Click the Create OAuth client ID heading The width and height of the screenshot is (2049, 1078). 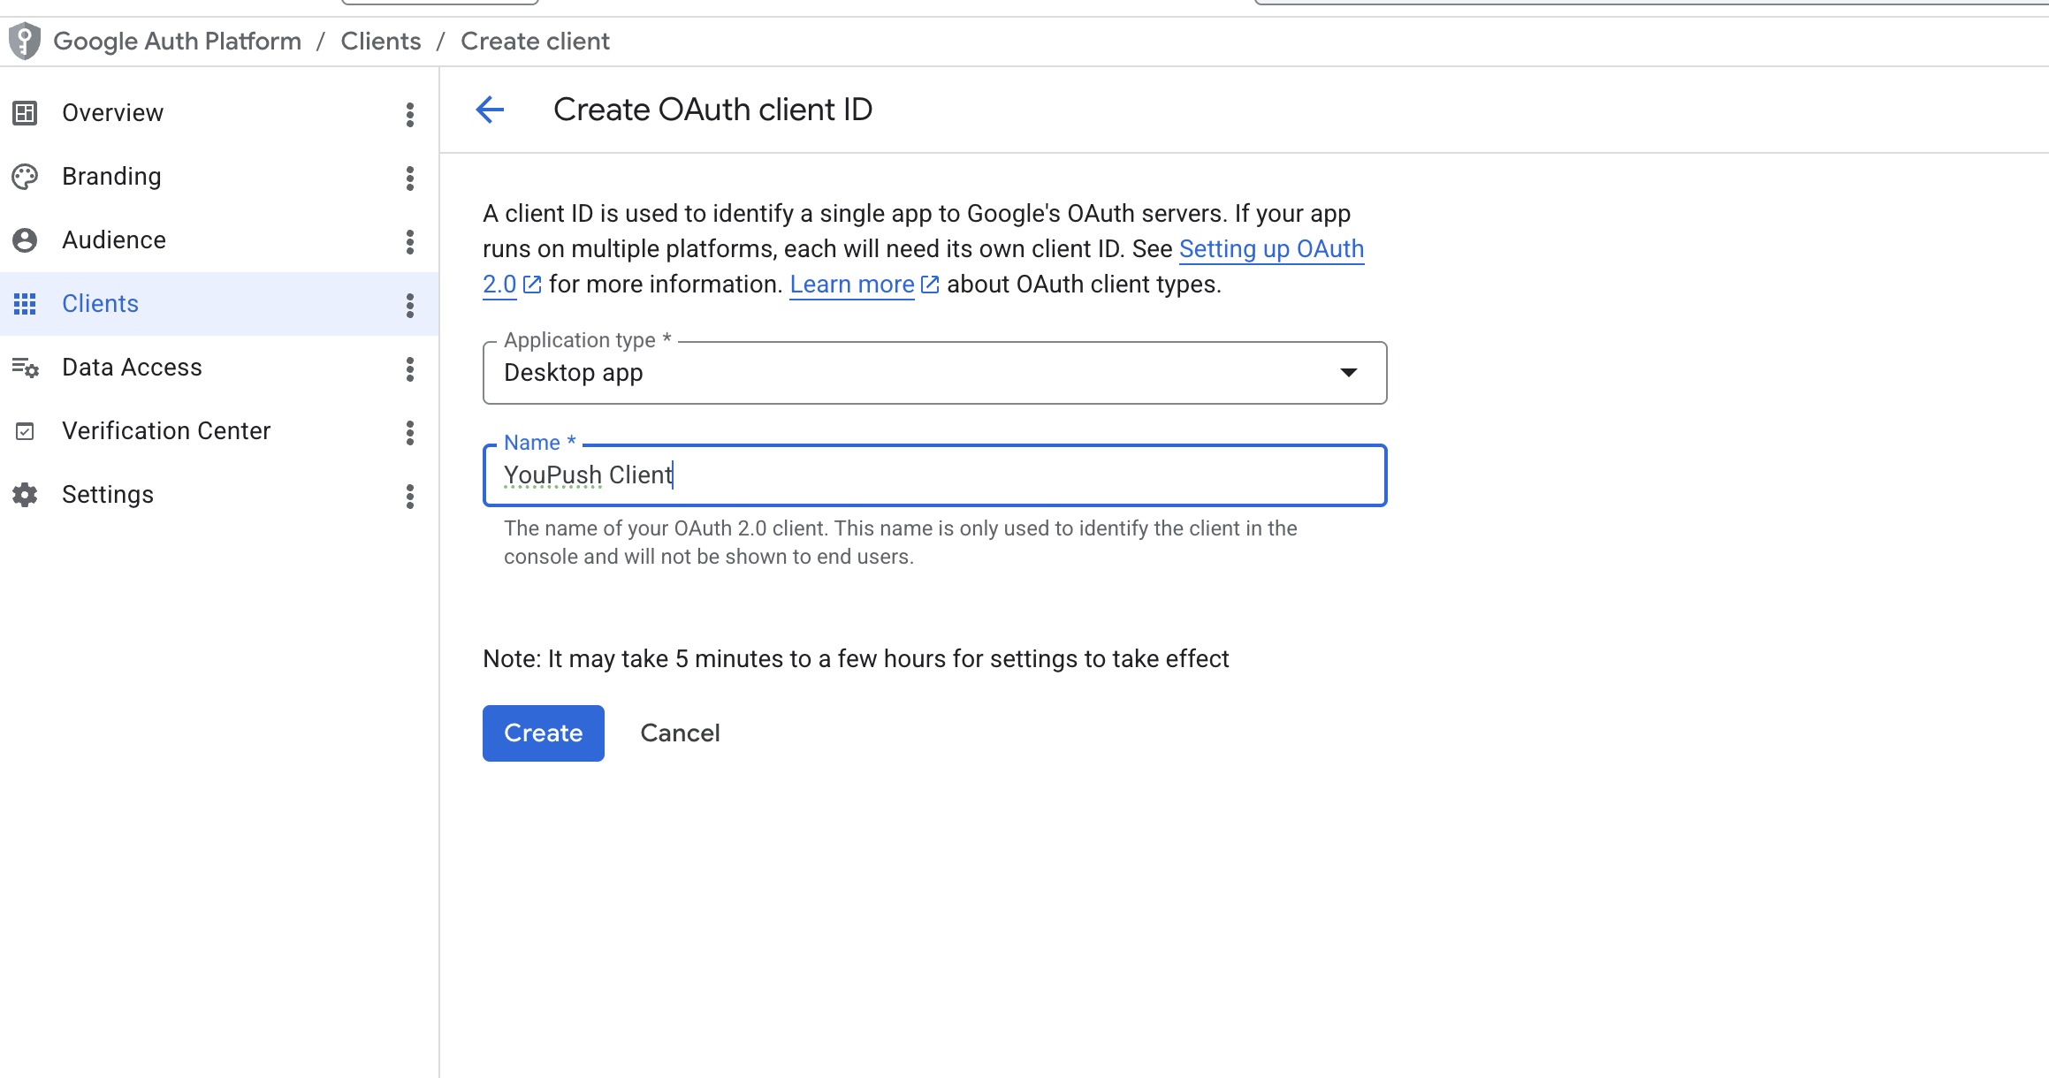(x=712, y=110)
